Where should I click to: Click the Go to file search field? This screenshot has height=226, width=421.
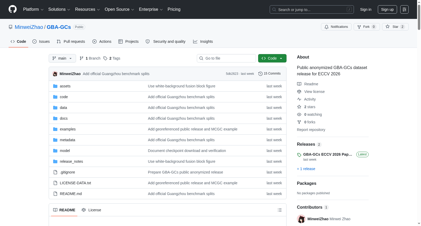point(226,58)
